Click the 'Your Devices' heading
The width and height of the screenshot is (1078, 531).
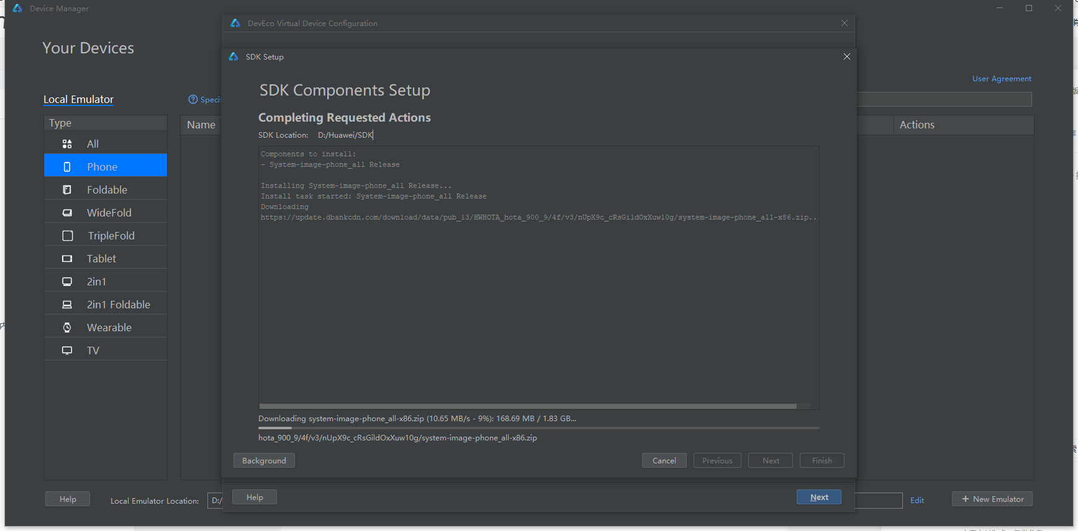88,48
